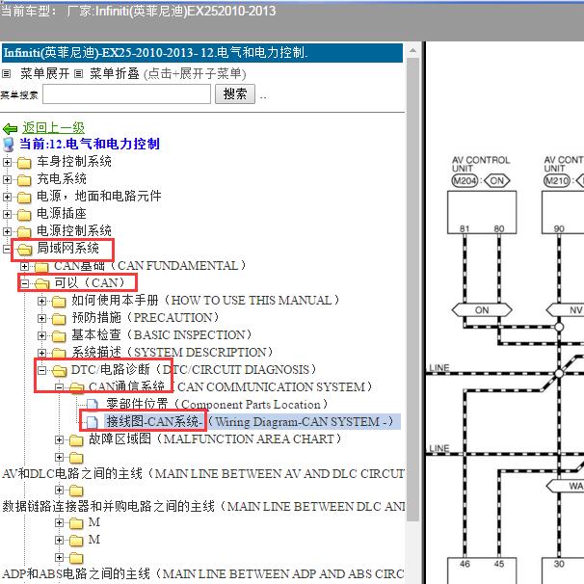Click the menu expand icon beside 菜单展开
The image size is (584, 584).
[7, 74]
